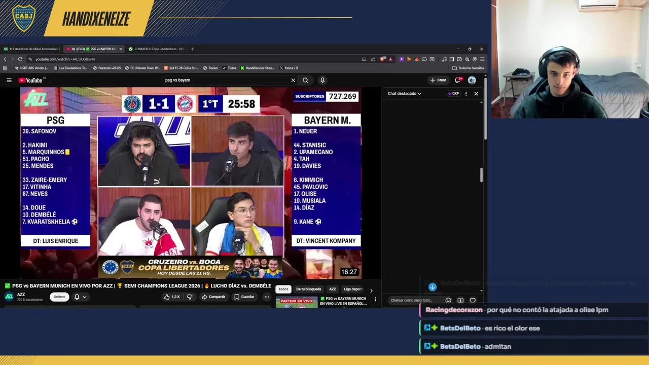649x365 pixels.
Task: Toggle heart reaction in chat input
Action: click(473, 300)
